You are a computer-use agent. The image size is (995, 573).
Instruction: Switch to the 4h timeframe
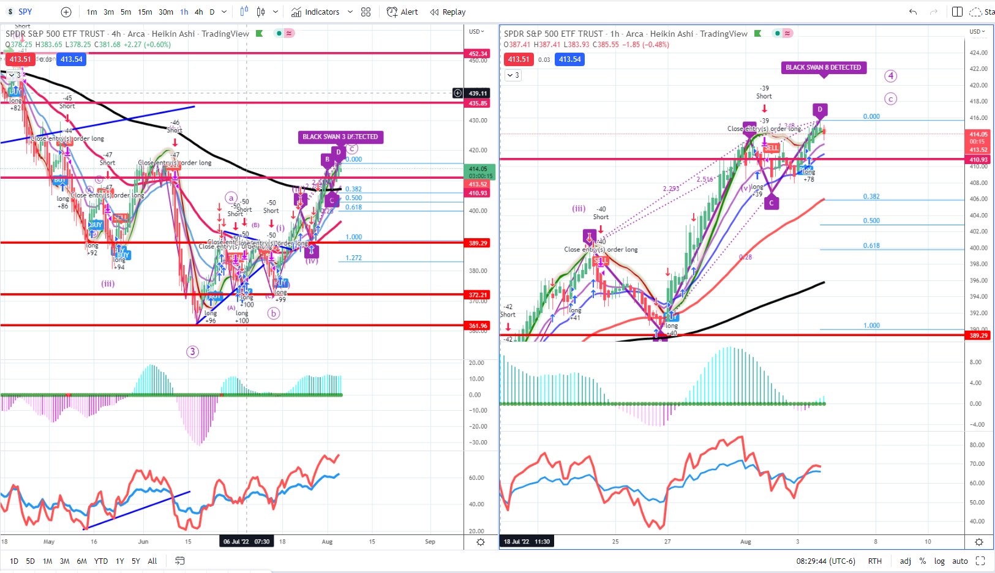click(x=199, y=12)
